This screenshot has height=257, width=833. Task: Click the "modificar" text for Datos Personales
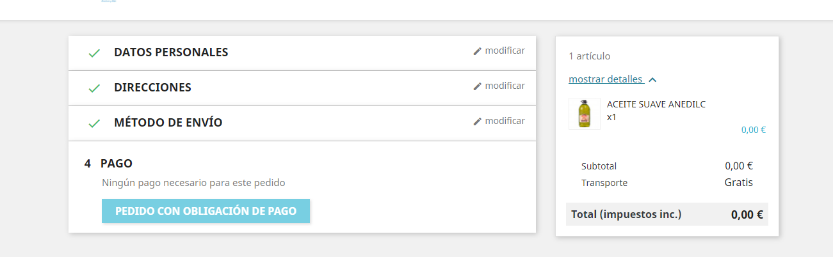click(505, 51)
